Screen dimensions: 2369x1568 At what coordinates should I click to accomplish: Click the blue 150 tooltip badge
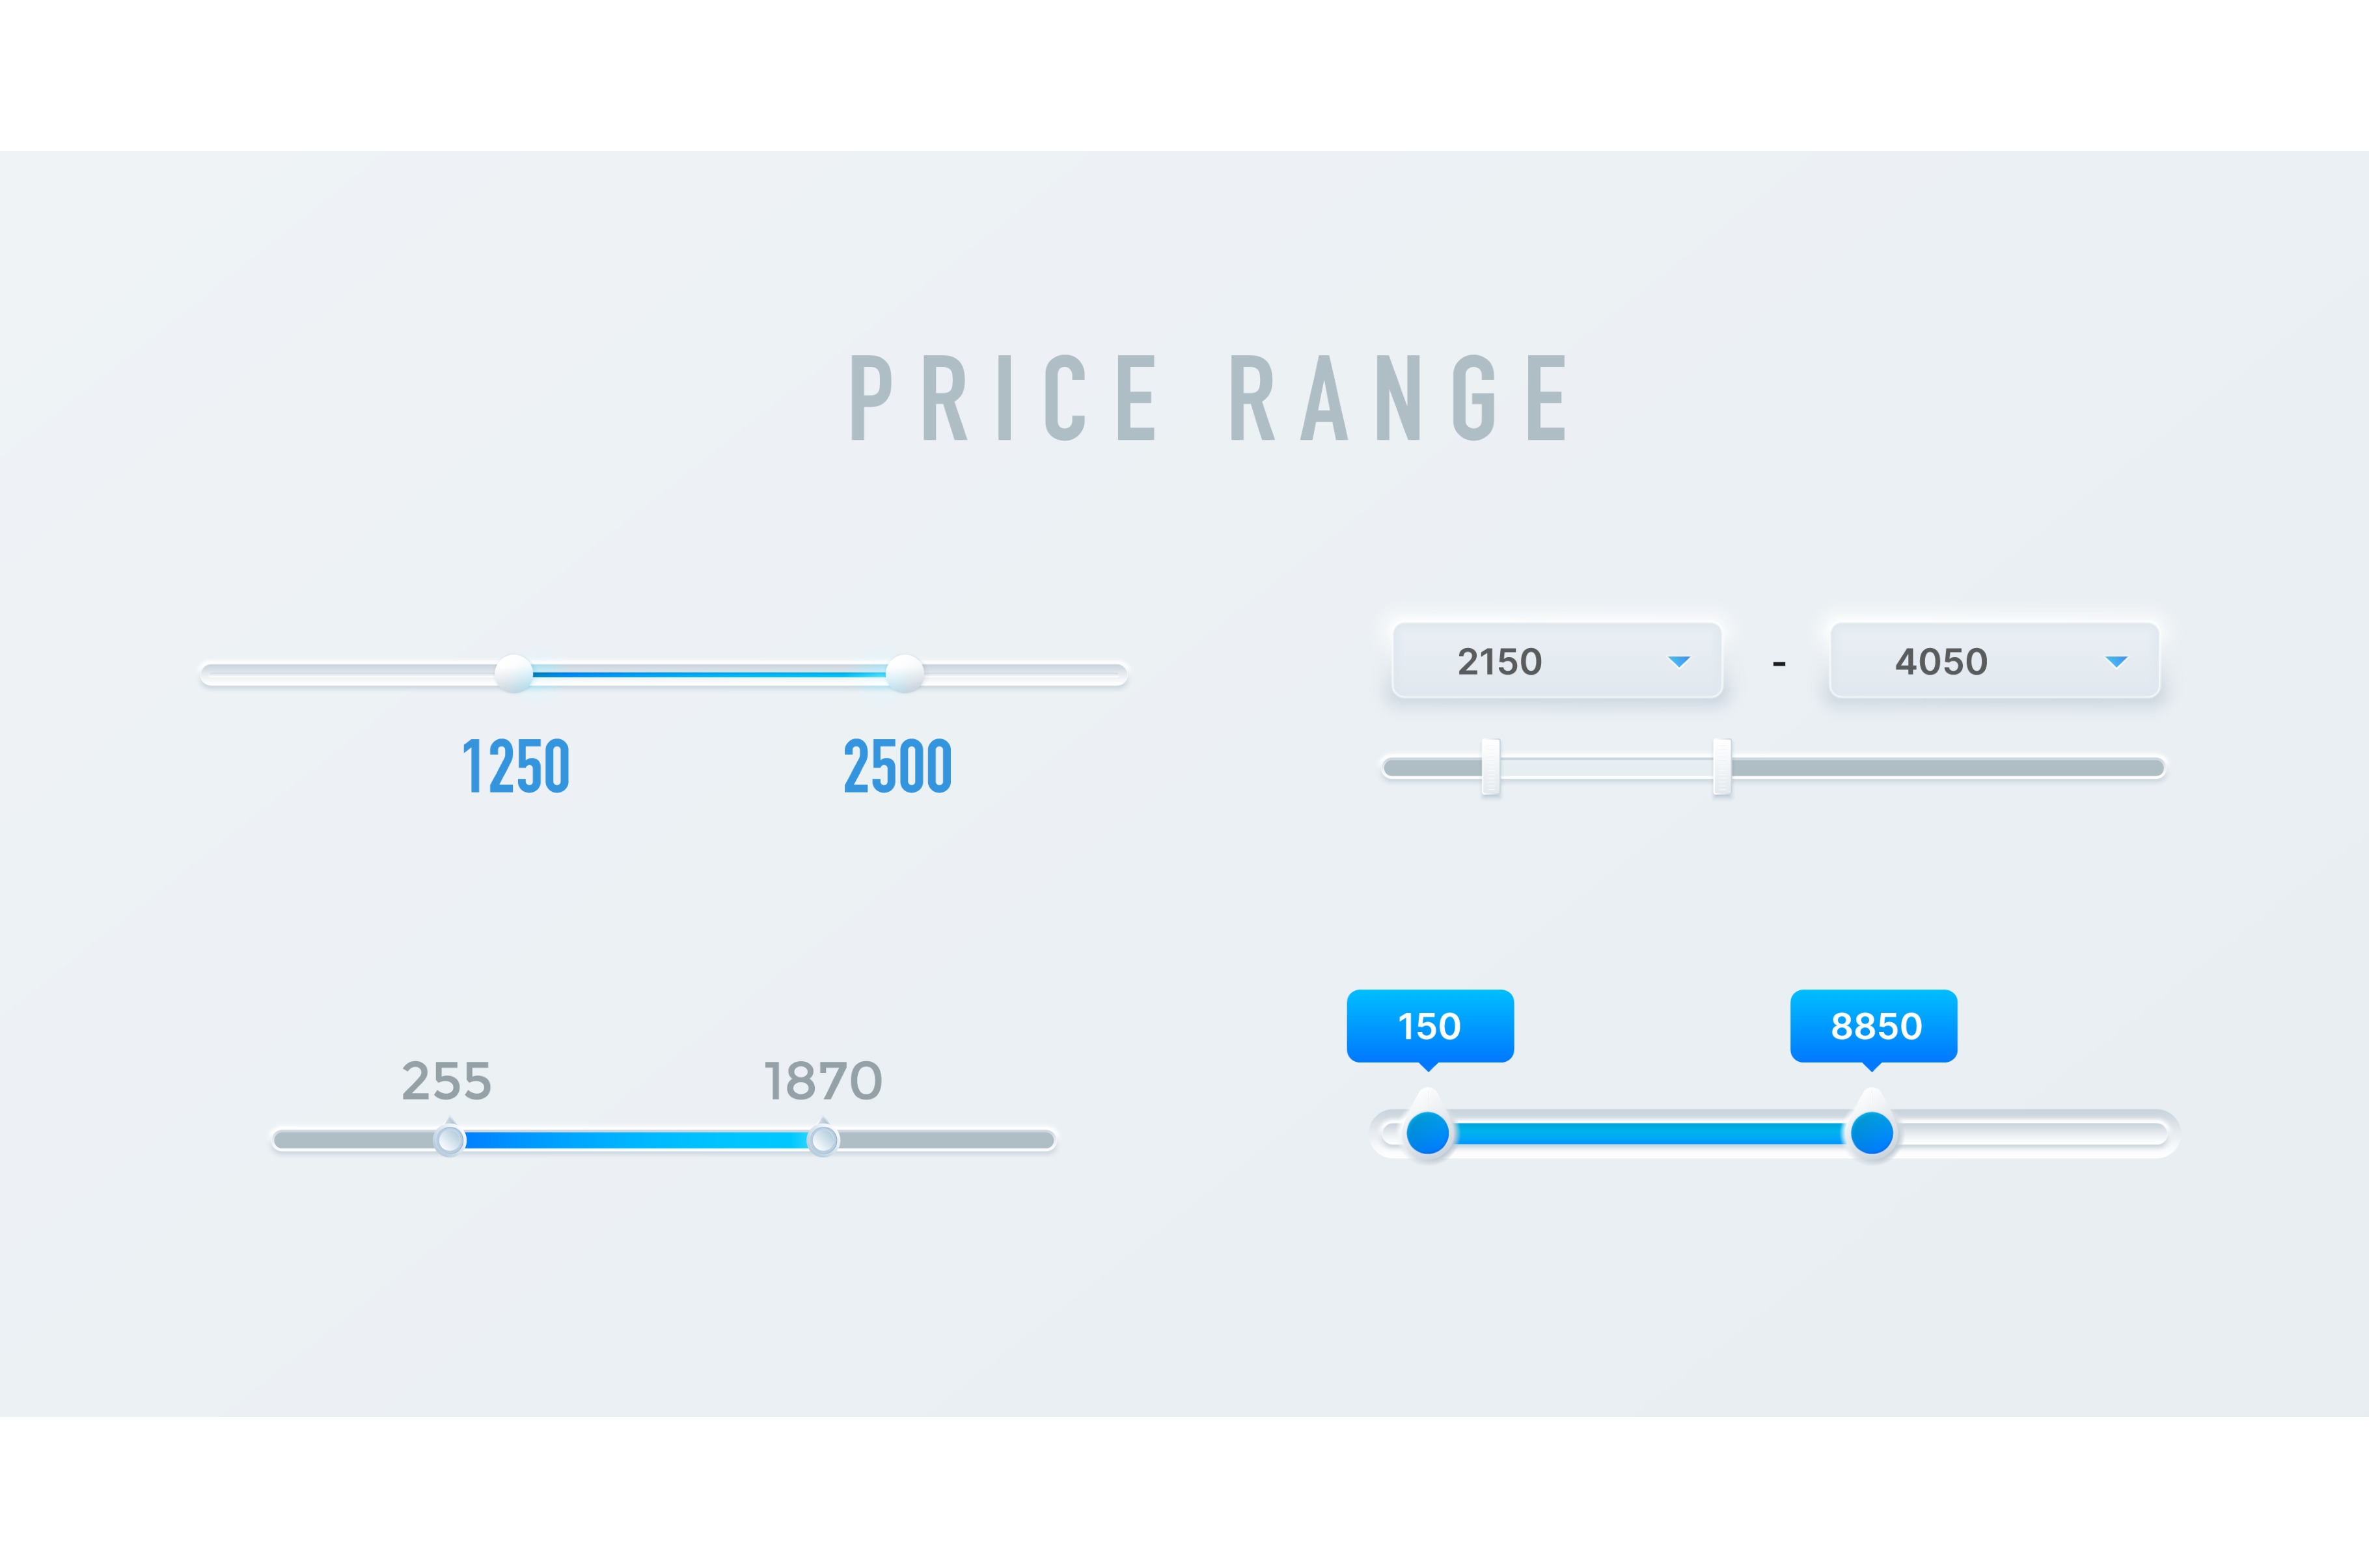[1430, 1026]
